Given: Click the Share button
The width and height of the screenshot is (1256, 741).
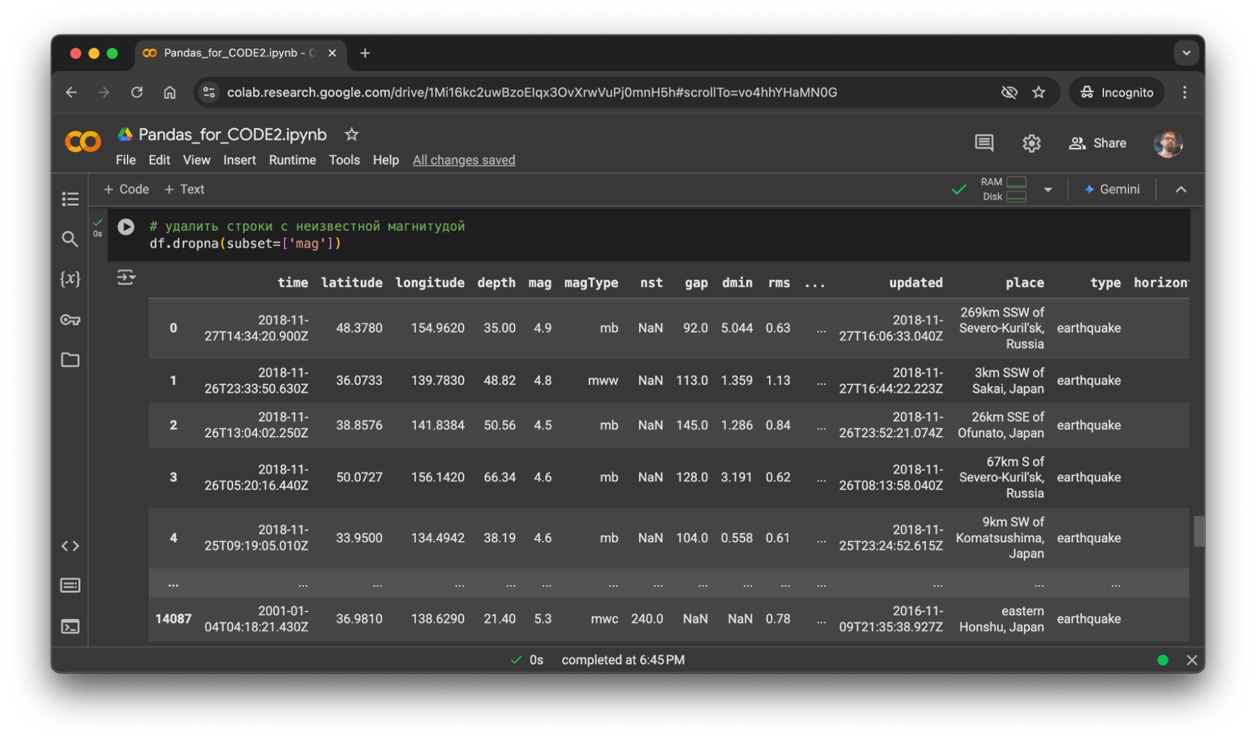Looking at the screenshot, I should (1098, 143).
